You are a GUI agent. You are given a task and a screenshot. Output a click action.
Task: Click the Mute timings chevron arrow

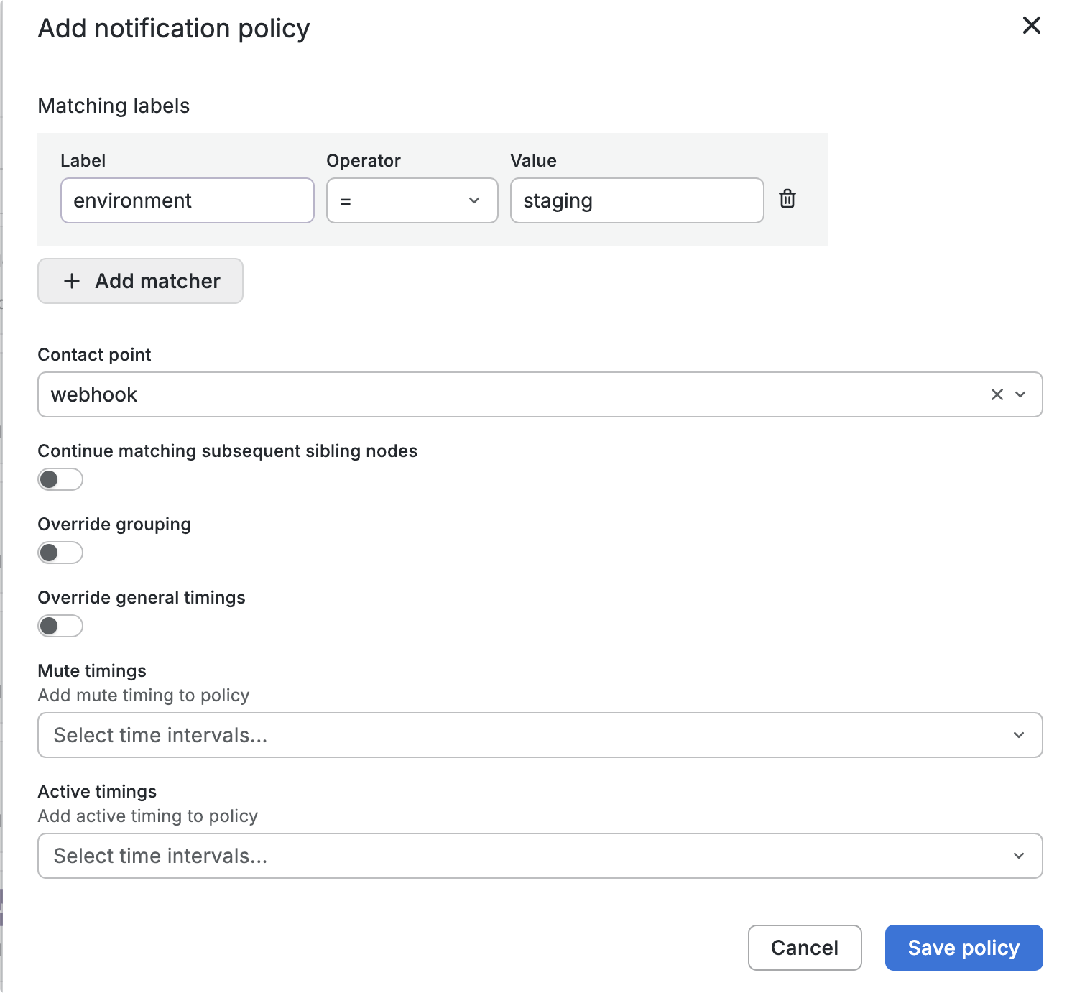coord(1019,735)
